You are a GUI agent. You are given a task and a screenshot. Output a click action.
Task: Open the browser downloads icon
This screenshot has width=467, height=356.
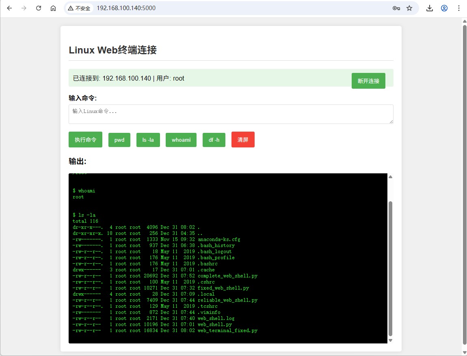(x=430, y=8)
